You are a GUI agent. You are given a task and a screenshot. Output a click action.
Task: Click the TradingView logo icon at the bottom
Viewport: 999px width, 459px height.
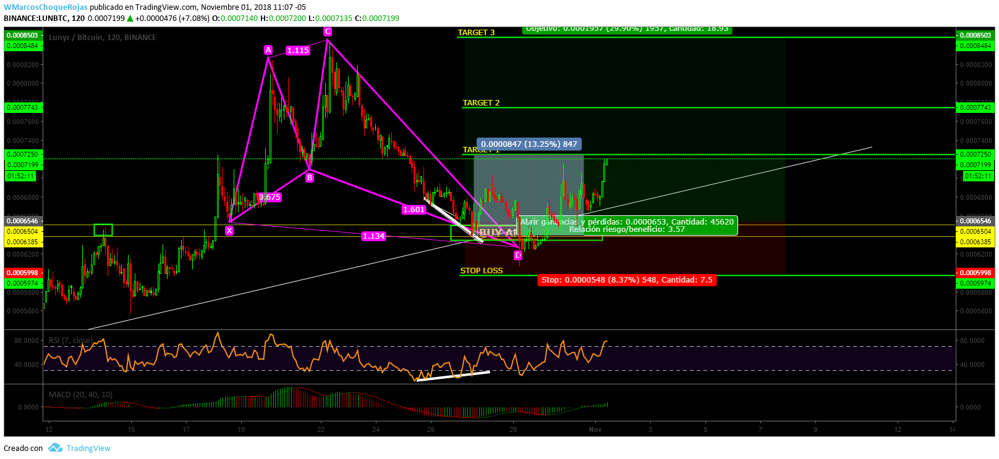coord(56,448)
